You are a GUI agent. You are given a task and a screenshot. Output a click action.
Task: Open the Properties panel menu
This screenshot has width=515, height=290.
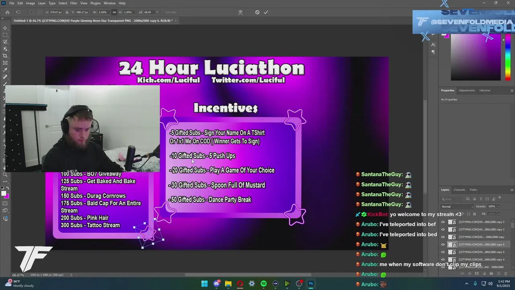point(512,90)
